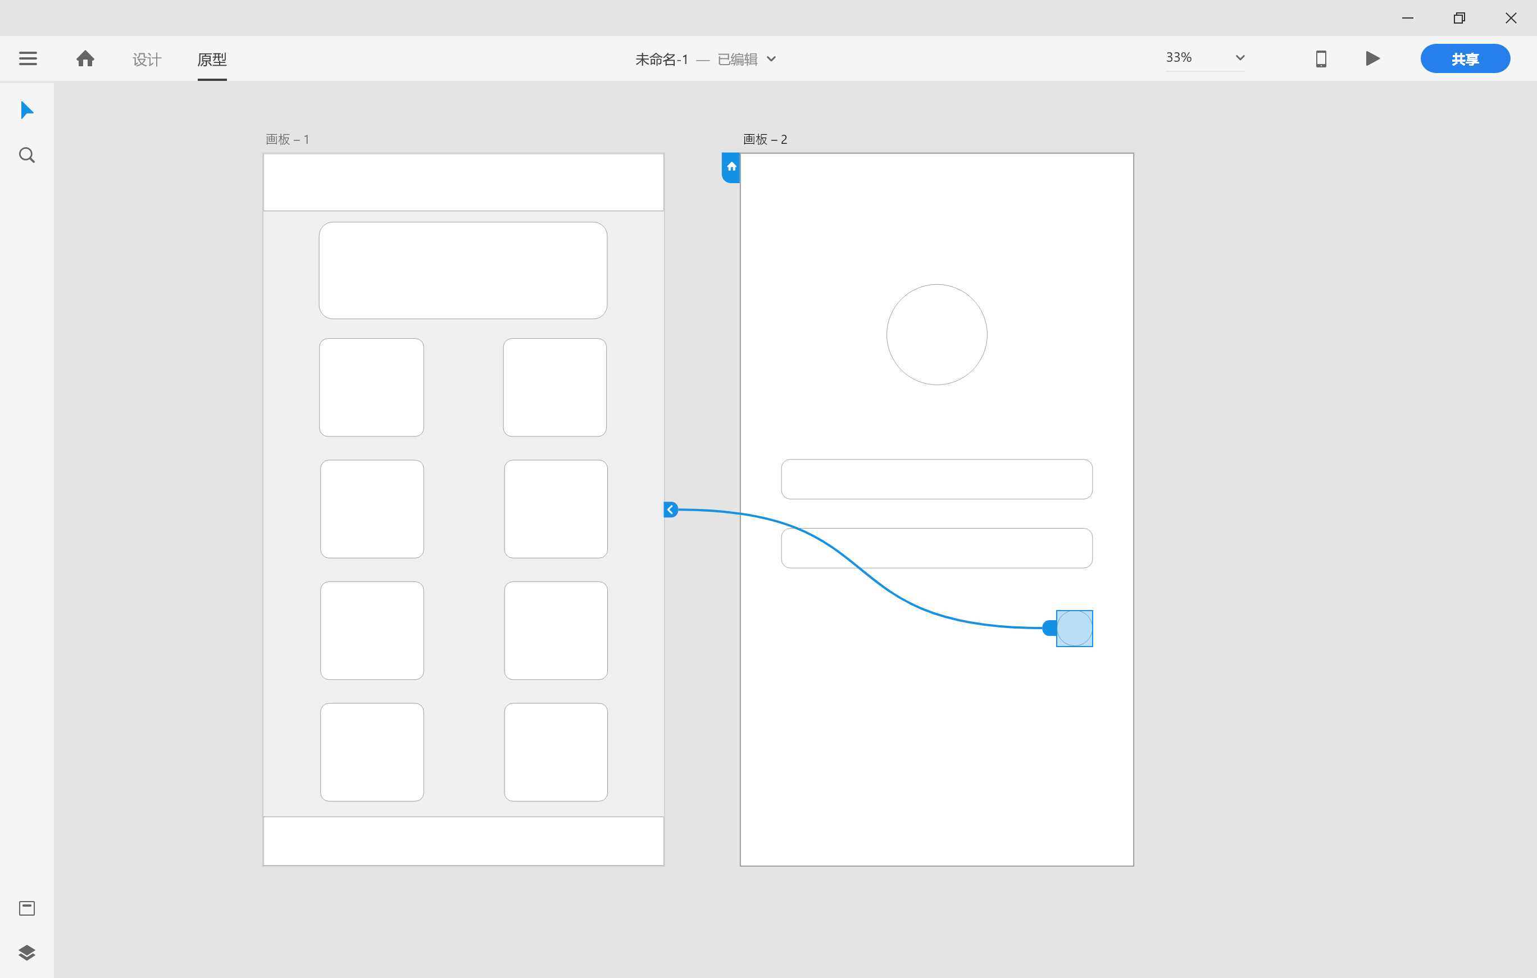Open the hamburger main menu
This screenshot has height=978, width=1537.
click(28, 59)
